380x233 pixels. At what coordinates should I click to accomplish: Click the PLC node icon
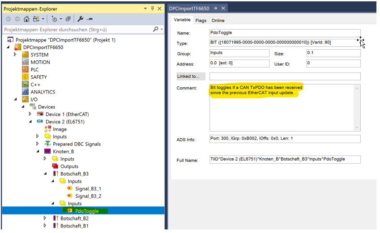tap(25, 69)
